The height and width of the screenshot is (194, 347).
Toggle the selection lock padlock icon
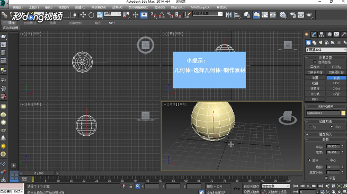130,186
